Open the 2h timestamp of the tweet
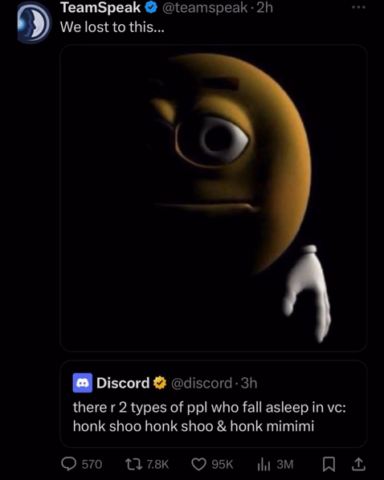384x480 pixels. coord(264,8)
